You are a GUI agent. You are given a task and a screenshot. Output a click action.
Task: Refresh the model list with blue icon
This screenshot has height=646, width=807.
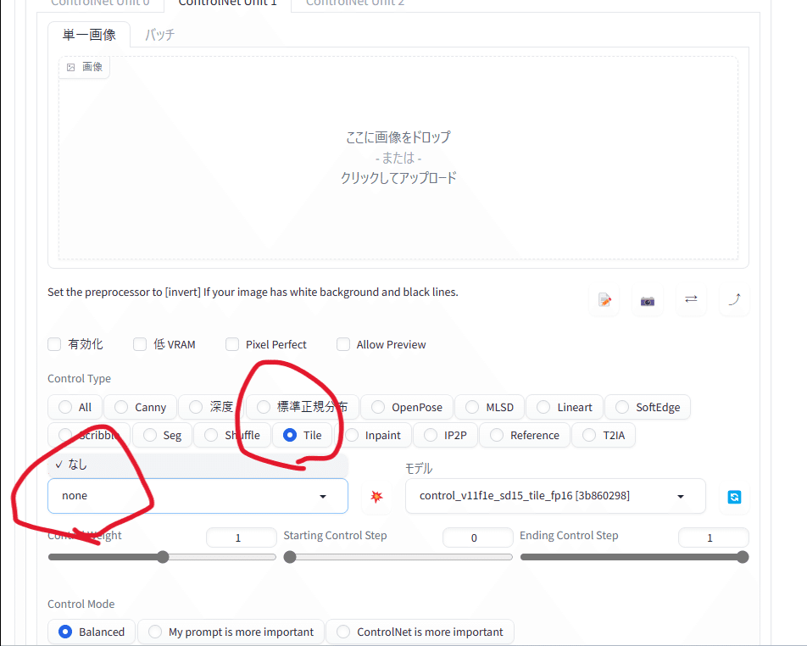coord(734,497)
